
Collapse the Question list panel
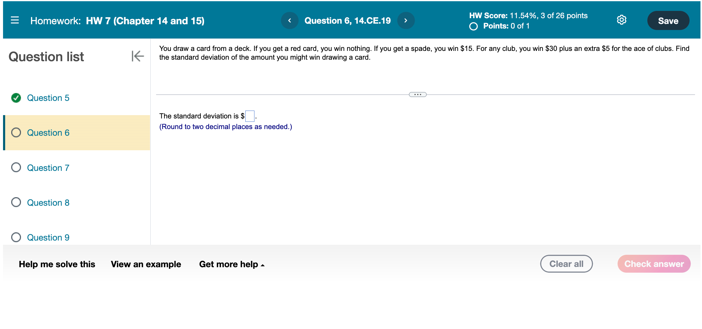pyautogui.click(x=138, y=56)
